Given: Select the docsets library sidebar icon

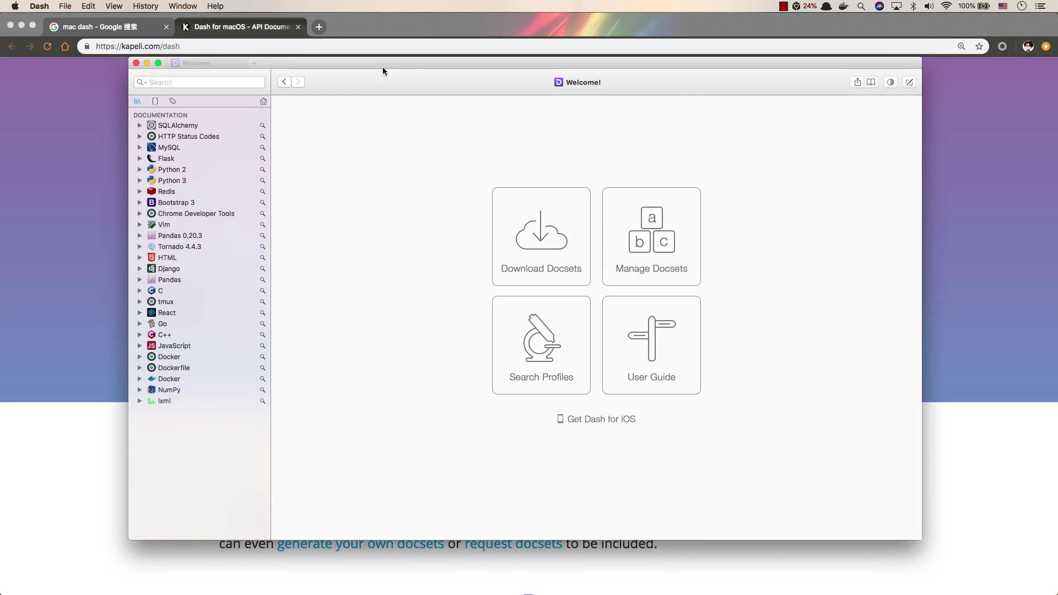Looking at the screenshot, I should pyautogui.click(x=137, y=101).
